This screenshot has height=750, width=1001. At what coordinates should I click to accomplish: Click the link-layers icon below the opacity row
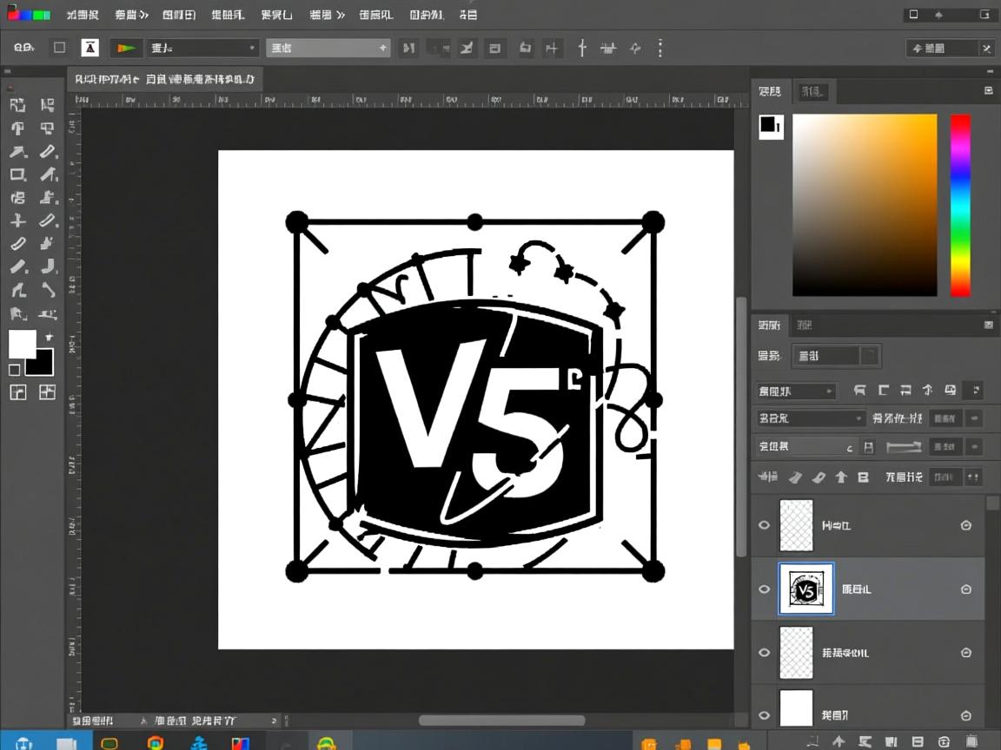tap(766, 477)
